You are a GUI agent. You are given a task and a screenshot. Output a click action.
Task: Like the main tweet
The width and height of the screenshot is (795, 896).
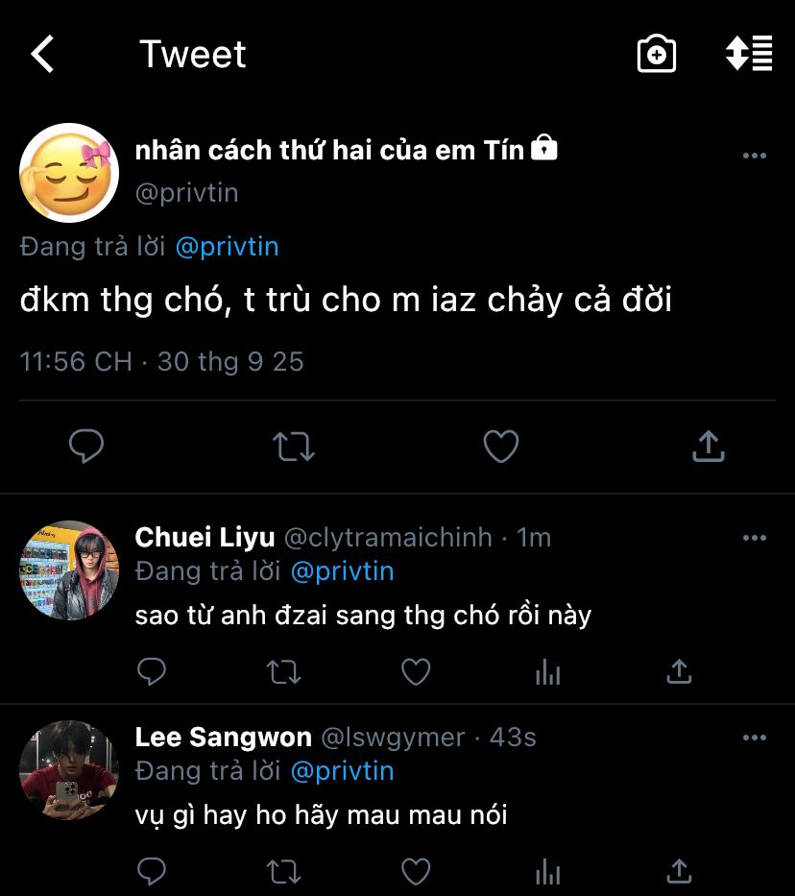500,446
